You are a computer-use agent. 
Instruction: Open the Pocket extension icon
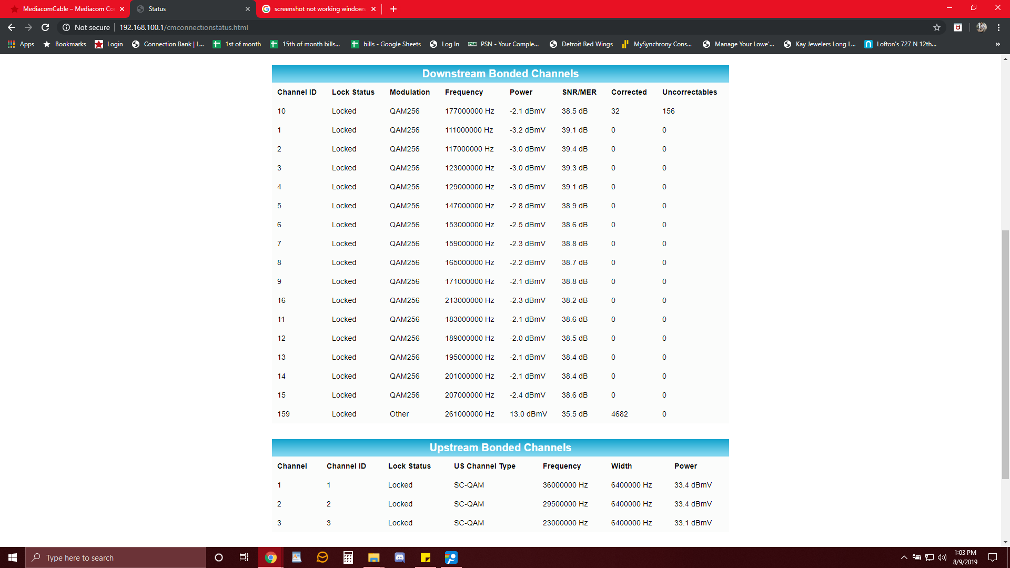pyautogui.click(x=958, y=27)
